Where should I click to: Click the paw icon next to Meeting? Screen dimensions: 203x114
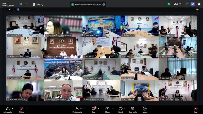coord(34,4)
